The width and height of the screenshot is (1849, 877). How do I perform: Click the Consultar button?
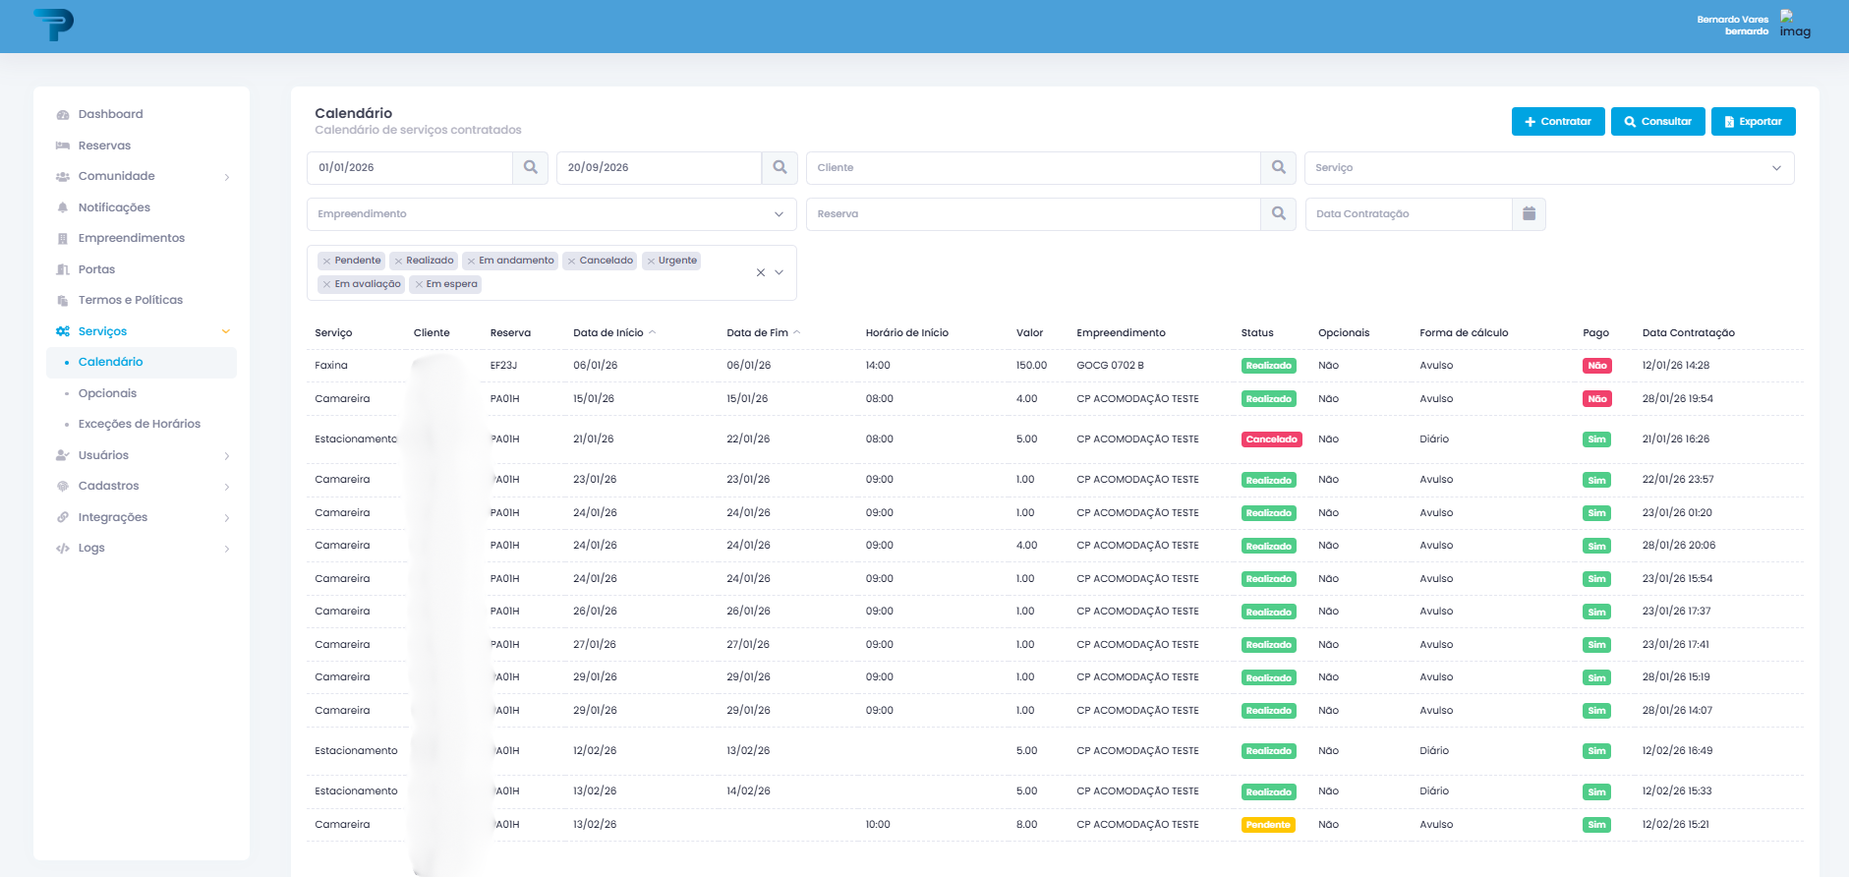1658,122
